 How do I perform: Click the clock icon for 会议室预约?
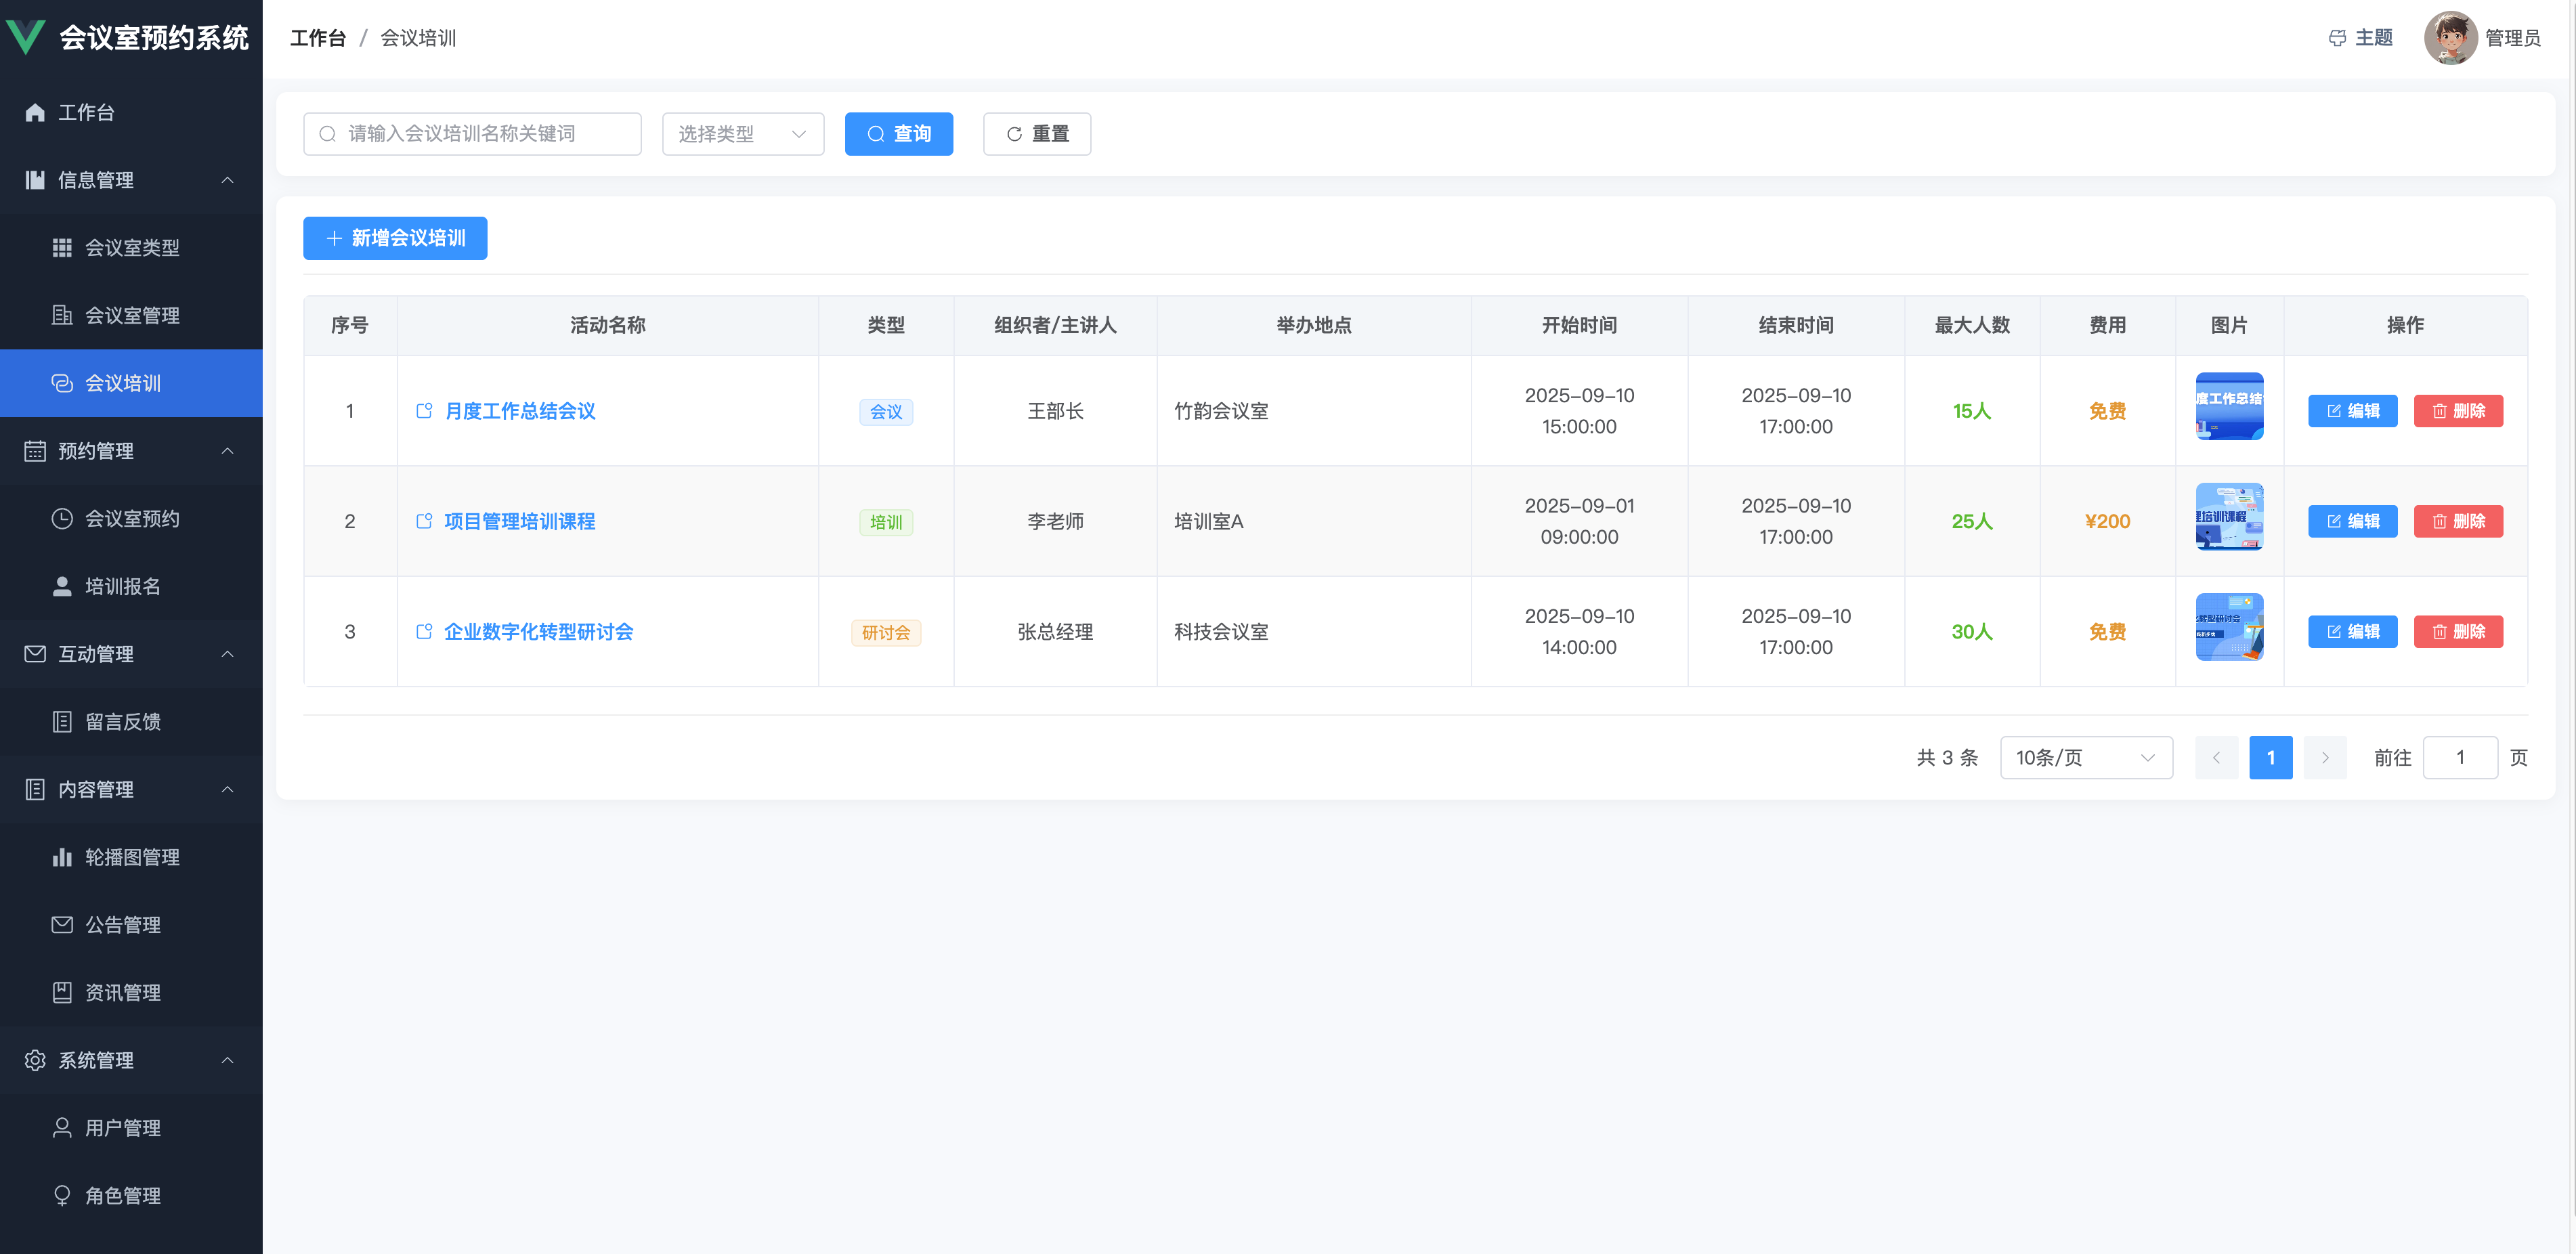click(62, 518)
